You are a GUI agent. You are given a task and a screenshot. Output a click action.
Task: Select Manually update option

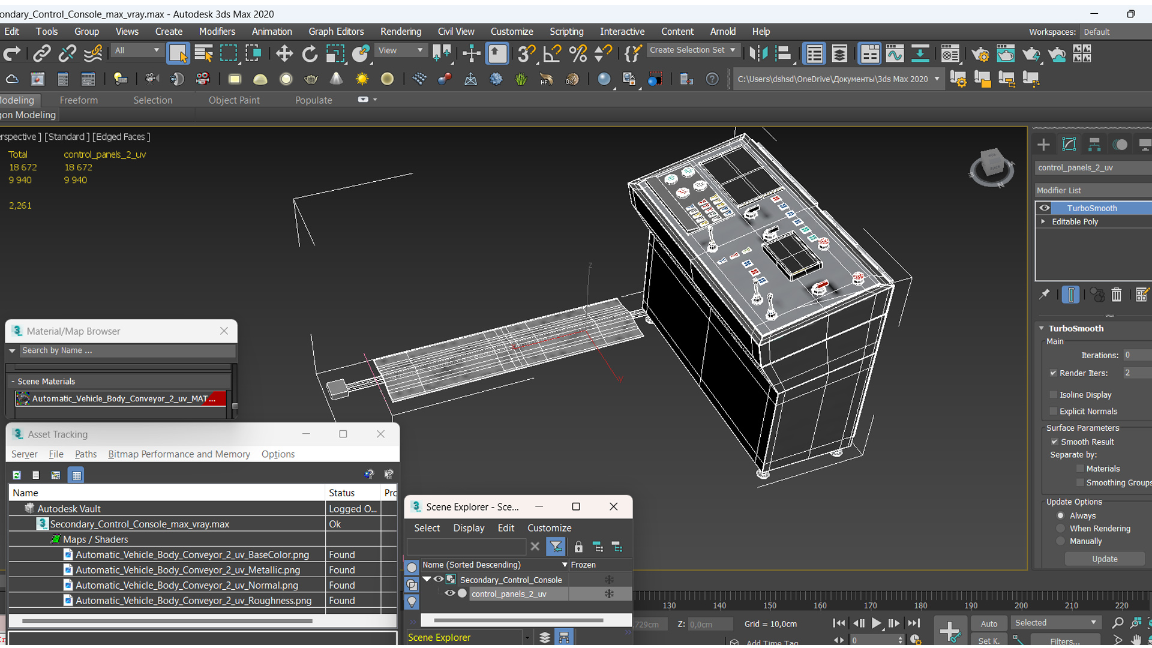point(1060,541)
